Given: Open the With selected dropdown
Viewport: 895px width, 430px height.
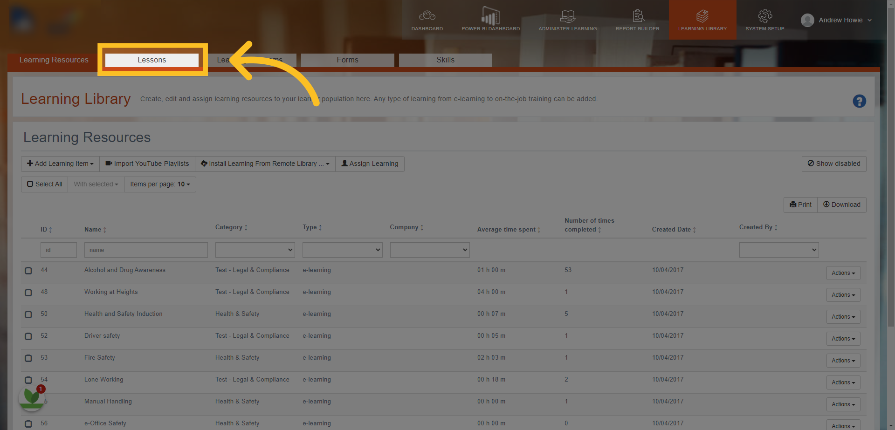Looking at the screenshot, I should (96, 184).
